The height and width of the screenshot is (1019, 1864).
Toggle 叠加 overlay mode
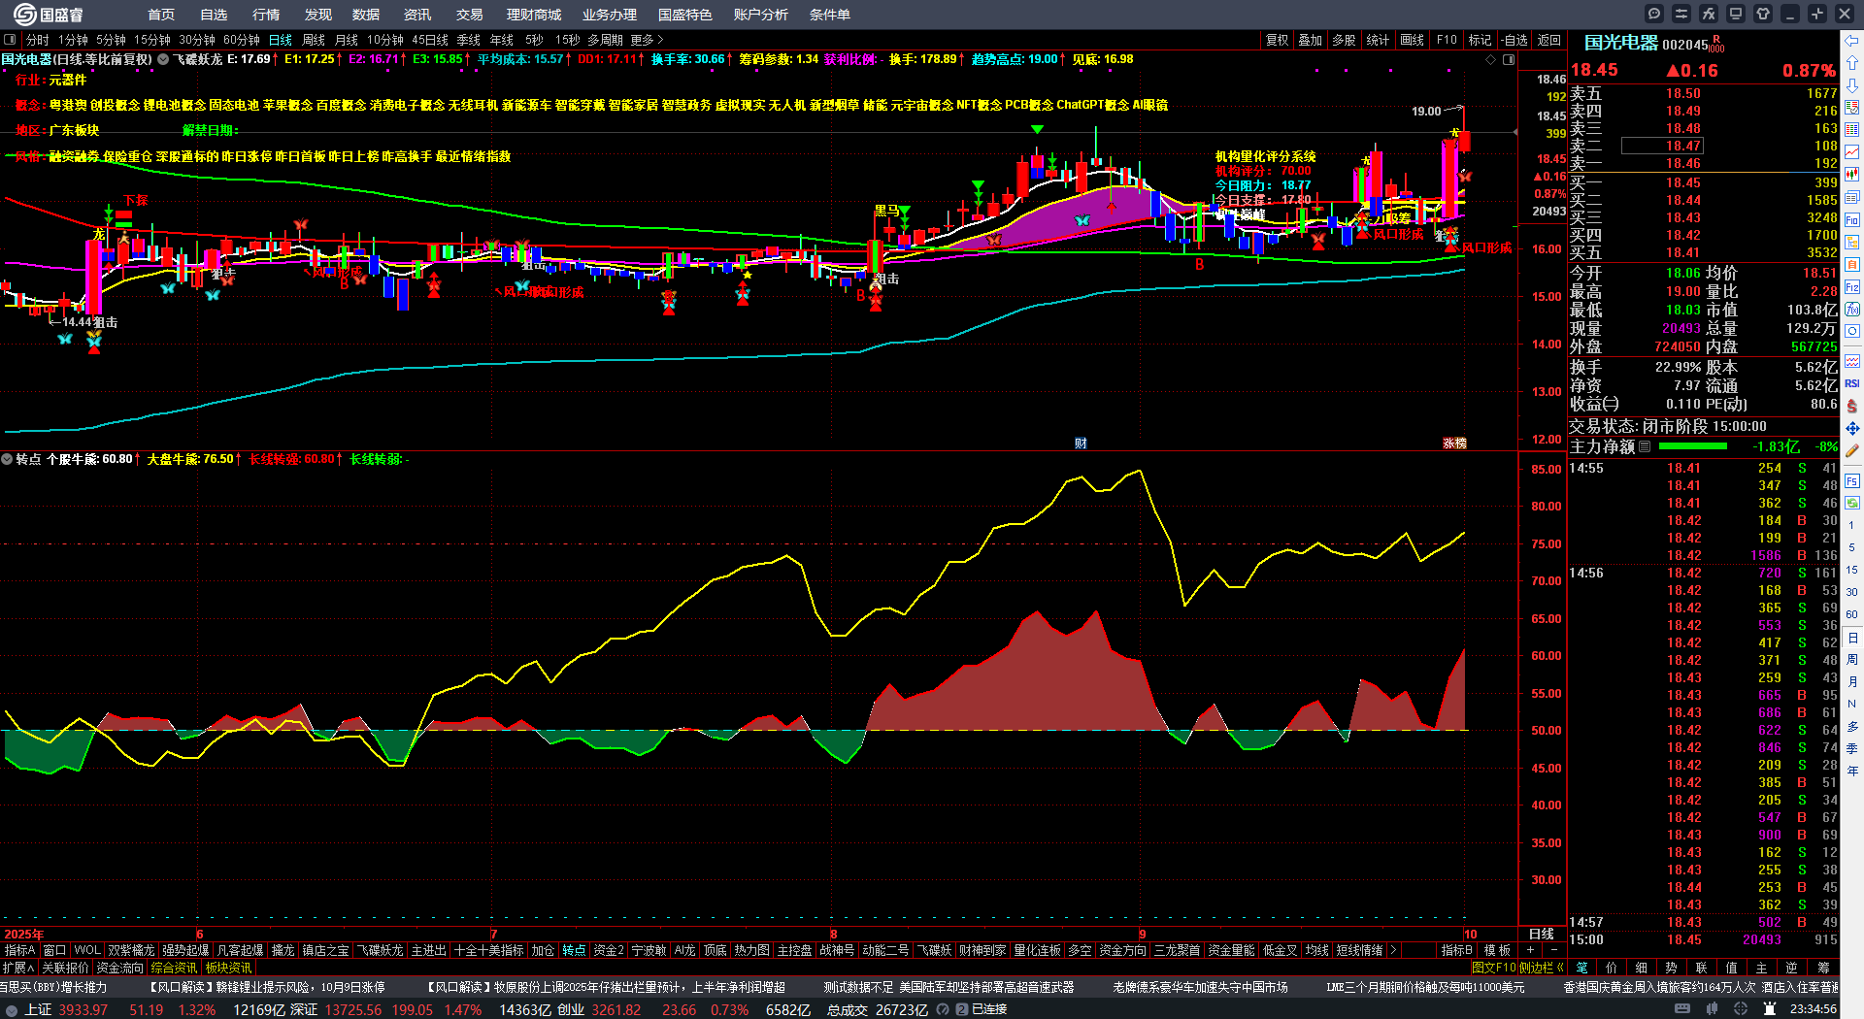[1311, 40]
